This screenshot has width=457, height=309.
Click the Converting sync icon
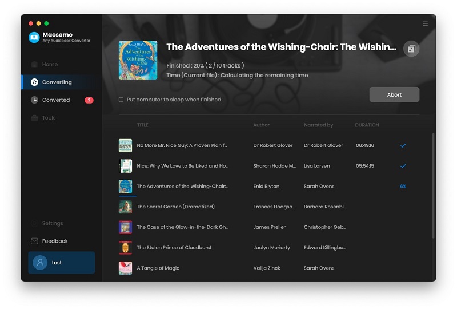coord(34,82)
